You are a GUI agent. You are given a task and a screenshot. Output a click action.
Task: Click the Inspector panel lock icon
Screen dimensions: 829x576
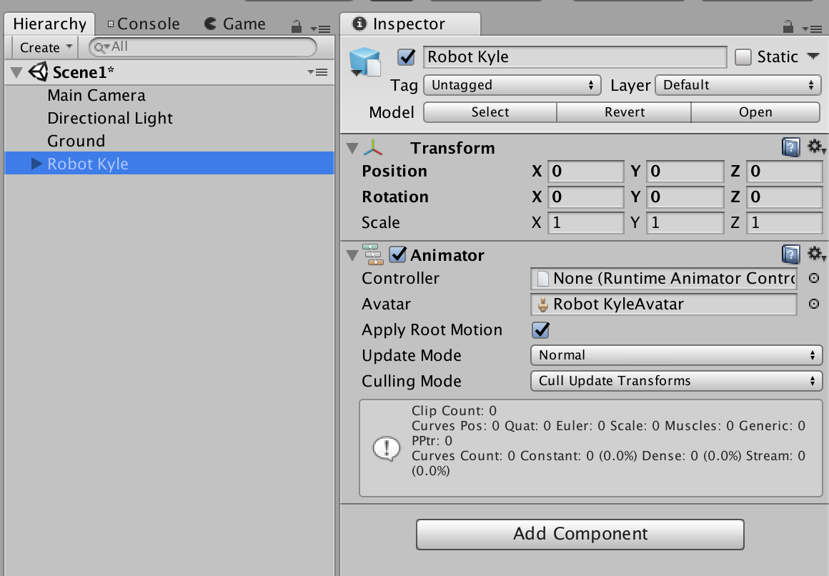point(788,27)
